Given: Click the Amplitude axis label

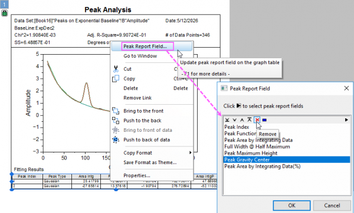Looking at the screenshot, I should [28, 103].
